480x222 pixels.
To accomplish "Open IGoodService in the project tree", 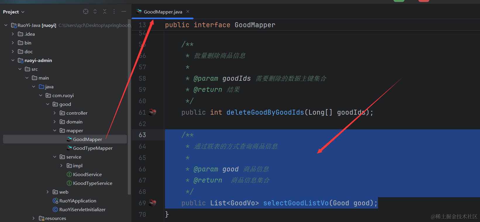I will [x=87, y=175].
